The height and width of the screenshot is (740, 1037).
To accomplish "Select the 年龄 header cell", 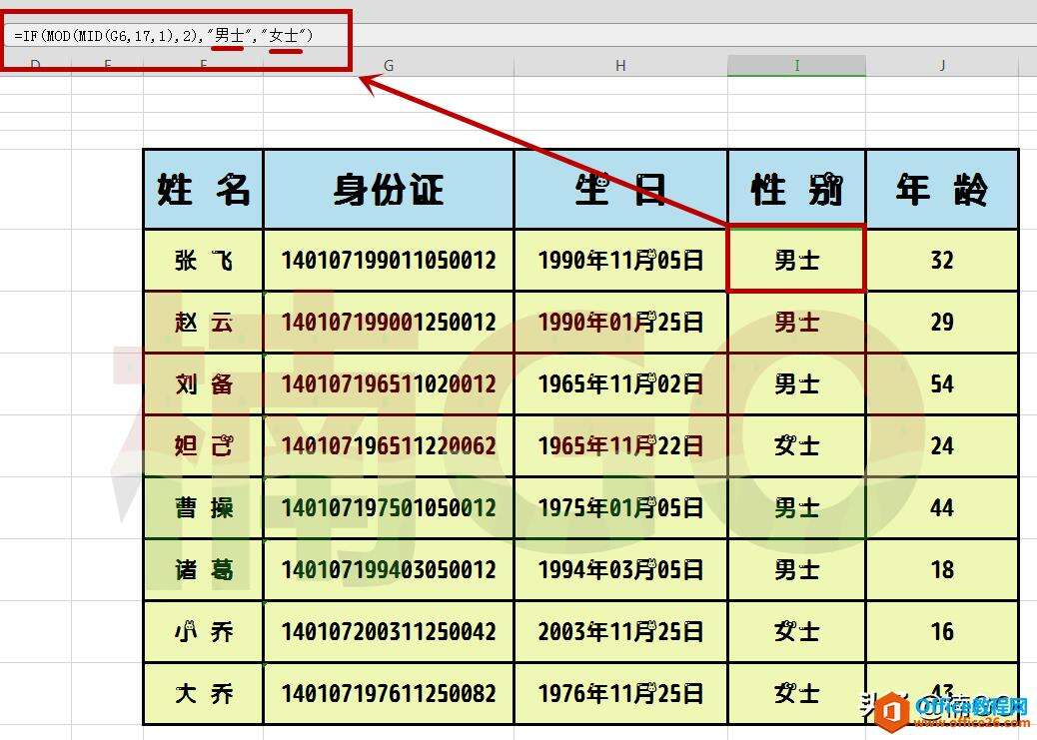I will coord(942,190).
